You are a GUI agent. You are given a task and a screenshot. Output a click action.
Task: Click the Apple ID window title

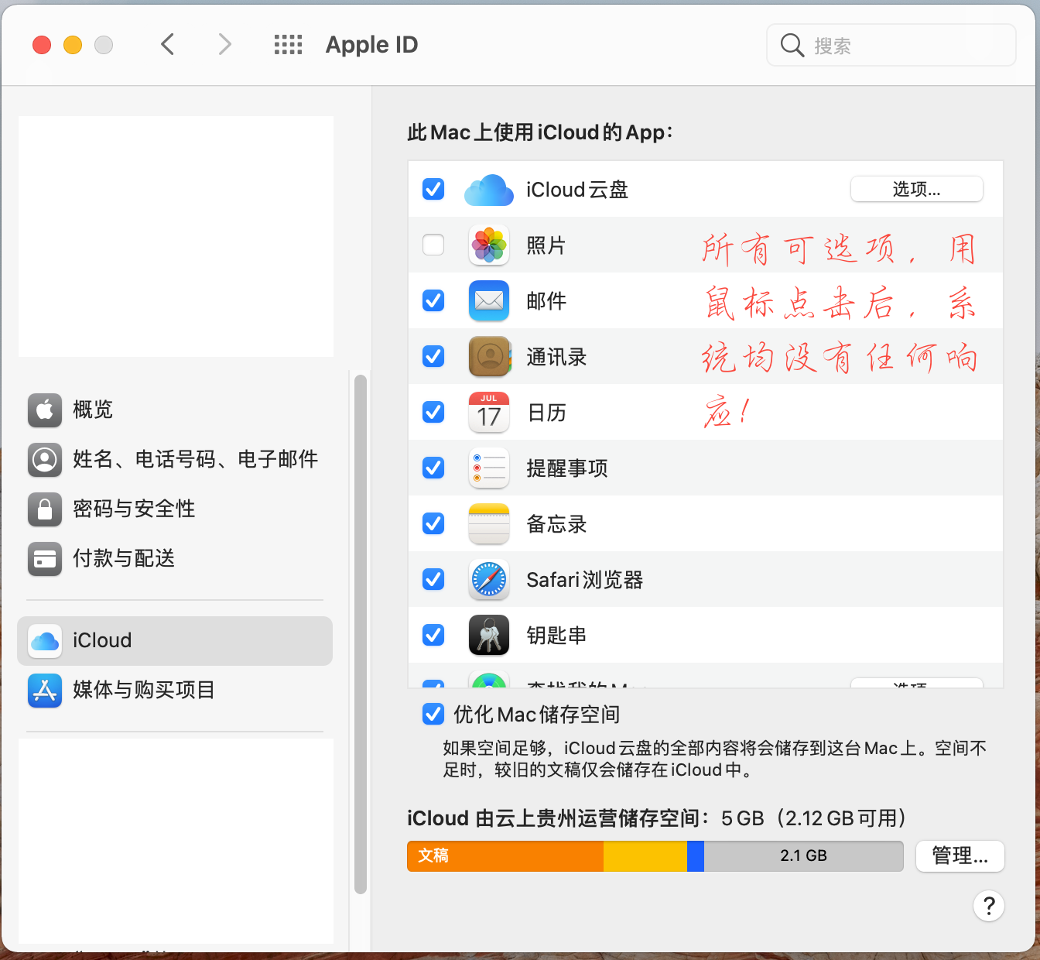point(371,45)
